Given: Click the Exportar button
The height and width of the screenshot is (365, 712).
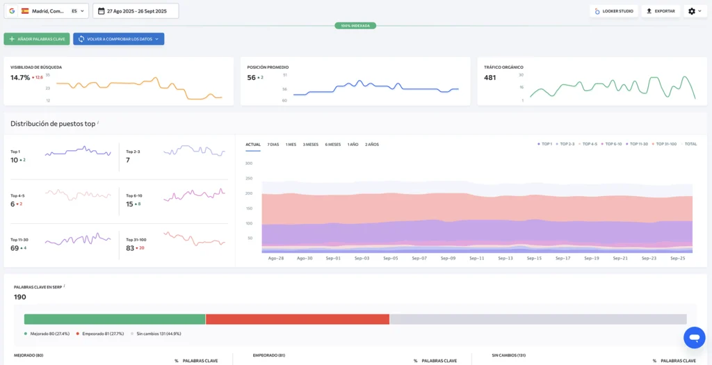Looking at the screenshot, I should point(660,11).
